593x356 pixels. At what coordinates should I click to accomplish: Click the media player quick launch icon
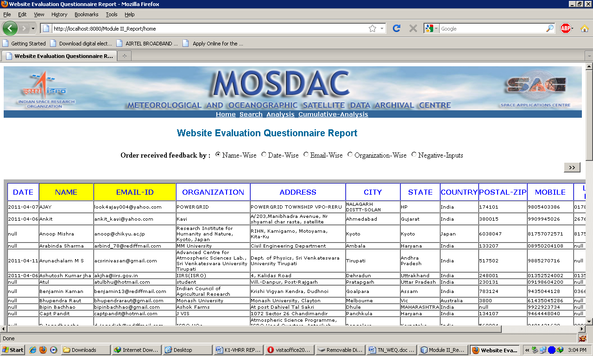pyautogui.click(x=53, y=350)
